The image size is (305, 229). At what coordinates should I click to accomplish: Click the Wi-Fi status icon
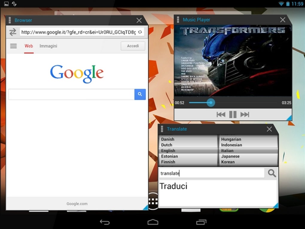click(x=281, y=4)
